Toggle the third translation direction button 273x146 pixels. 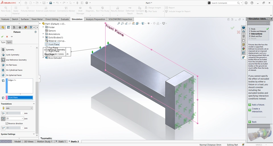(x=3, y=128)
